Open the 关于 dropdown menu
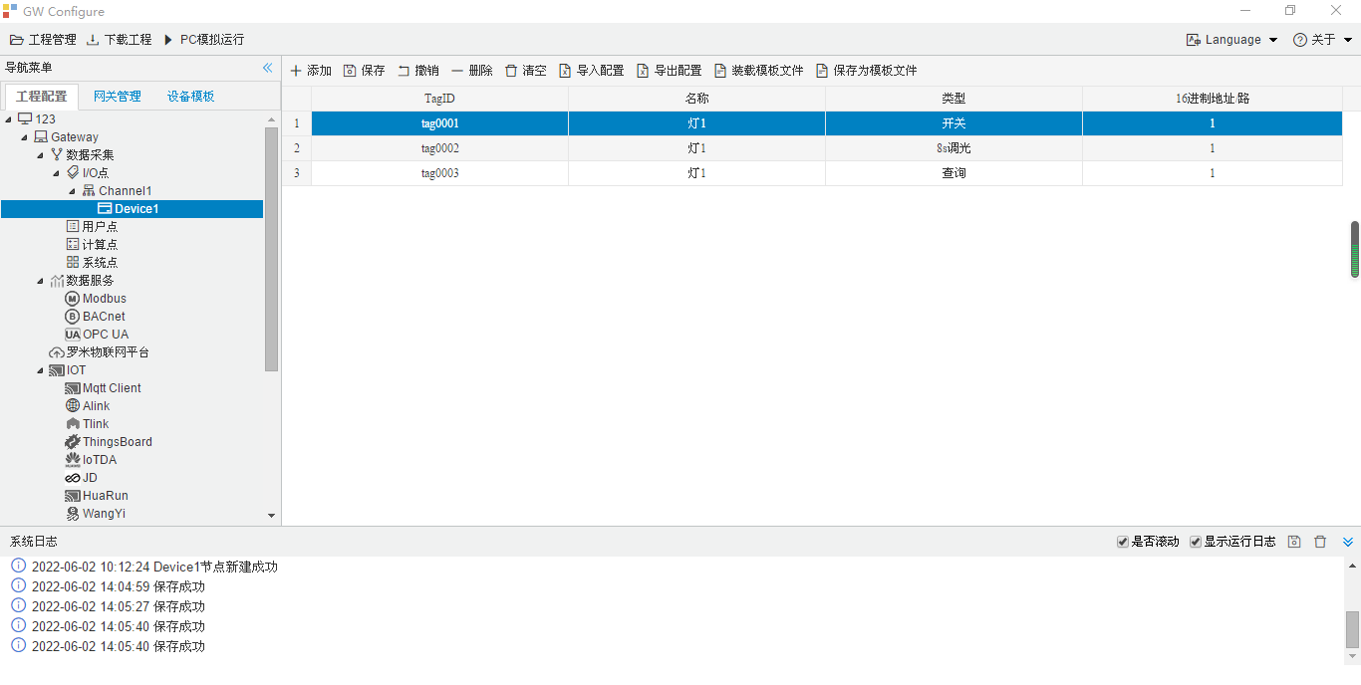 [x=1322, y=40]
